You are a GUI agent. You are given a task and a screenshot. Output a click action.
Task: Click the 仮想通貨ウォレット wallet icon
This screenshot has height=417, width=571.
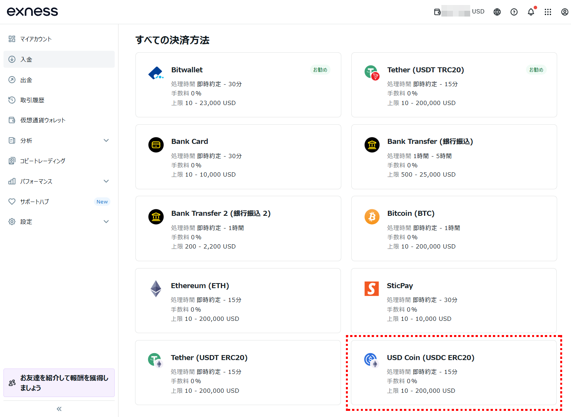point(12,120)
